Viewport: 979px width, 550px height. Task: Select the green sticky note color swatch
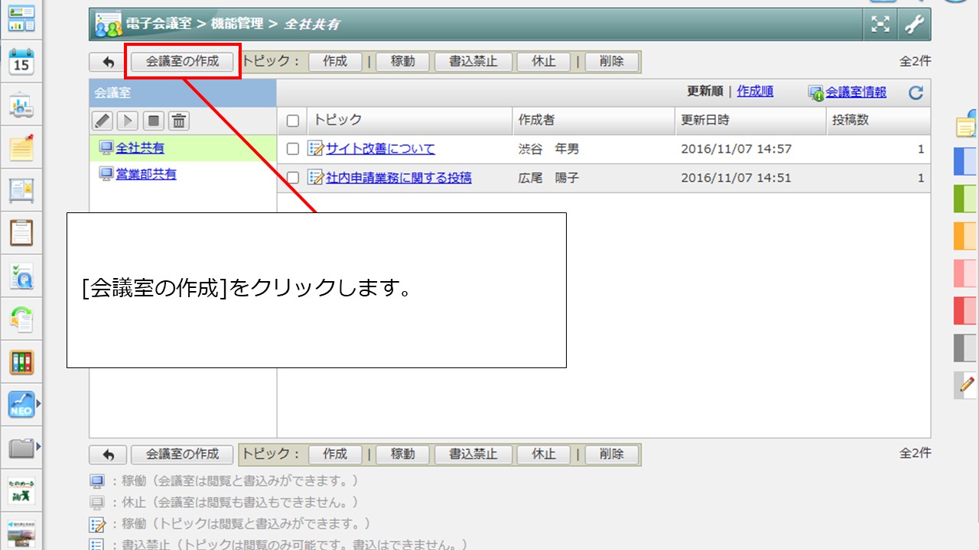(x=965, y=199)
